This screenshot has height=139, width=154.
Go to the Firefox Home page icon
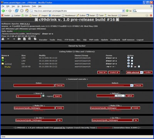(x=27, y=11)
